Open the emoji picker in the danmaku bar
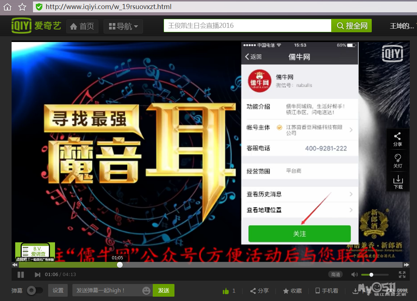This screenshot has width=417, height=301. tap(146, 290)
